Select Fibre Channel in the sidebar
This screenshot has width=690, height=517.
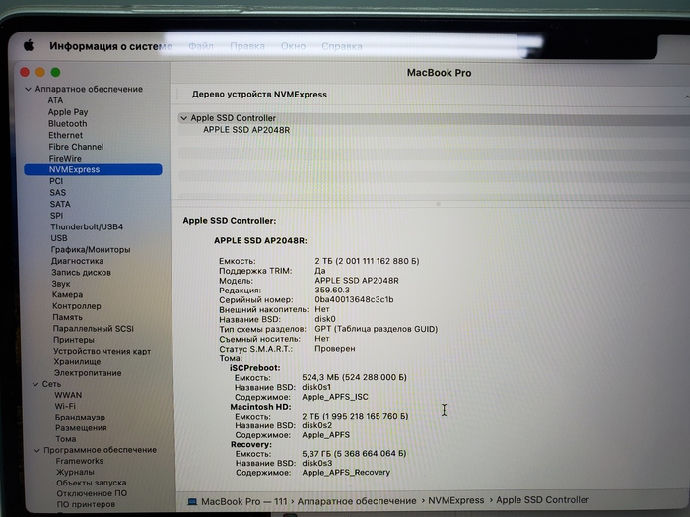tap(76, 147)
